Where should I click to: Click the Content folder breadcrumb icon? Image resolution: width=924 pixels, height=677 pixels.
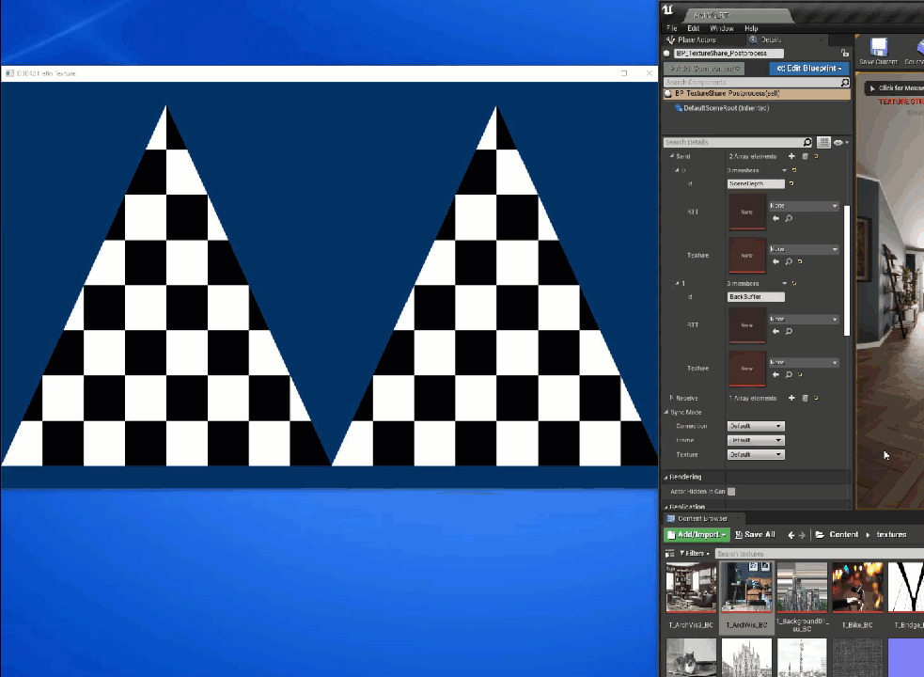(821, 535)
